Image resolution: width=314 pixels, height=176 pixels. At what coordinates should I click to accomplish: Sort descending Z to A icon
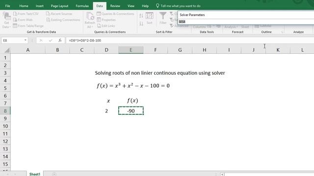pyautogui.click(x=141, y=23)
